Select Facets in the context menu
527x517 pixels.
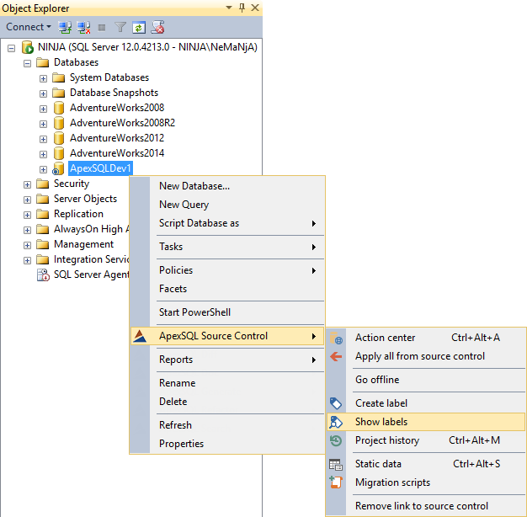point(227,289)
